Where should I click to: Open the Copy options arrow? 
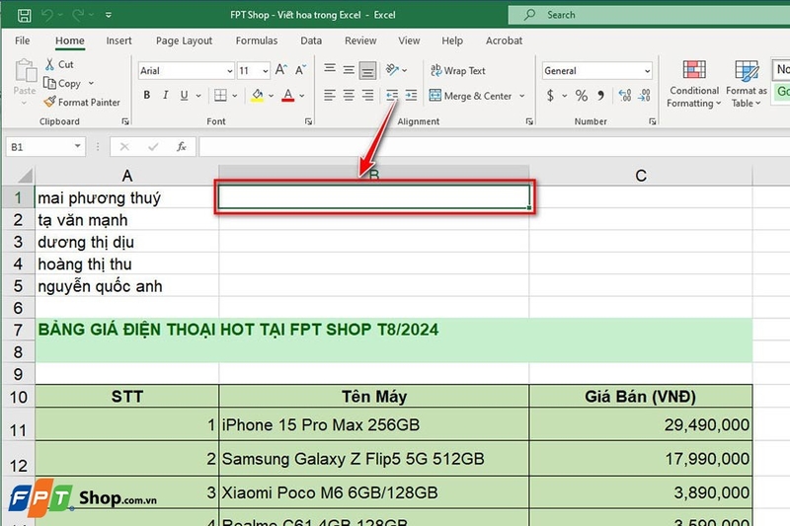[x=91, y=83]
